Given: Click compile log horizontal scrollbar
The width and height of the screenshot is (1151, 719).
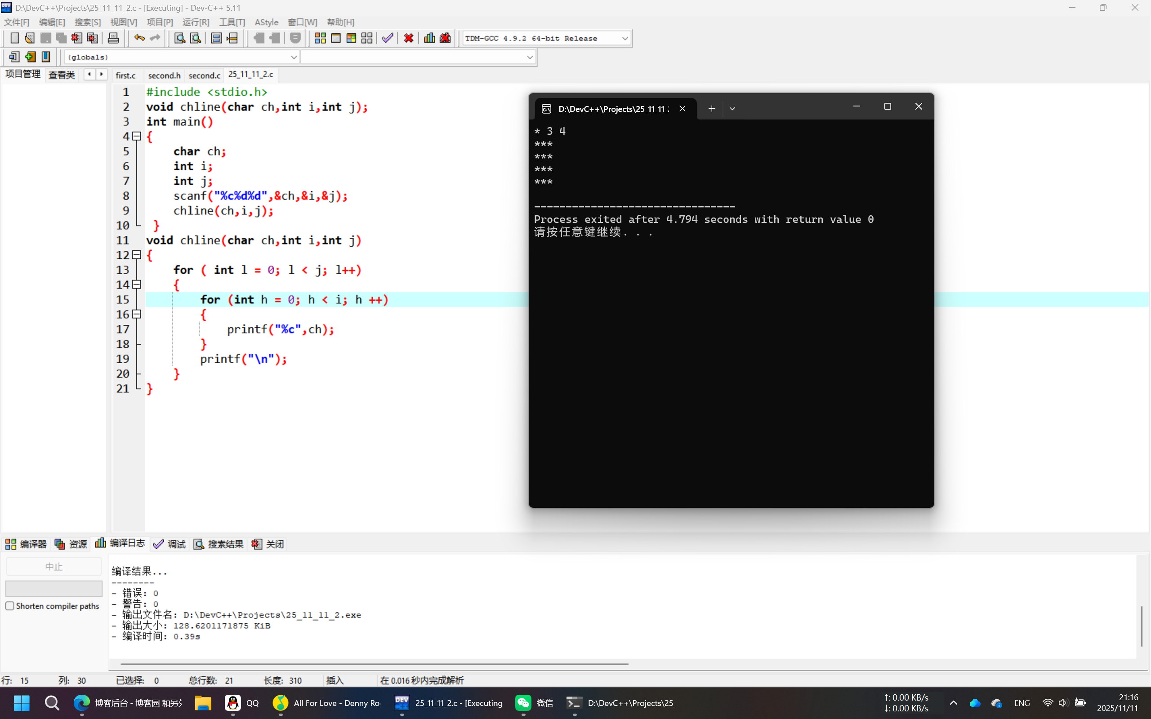Looking at the screenshot, I should [375, 664].
